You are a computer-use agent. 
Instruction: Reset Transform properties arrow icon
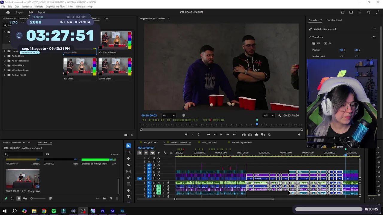point(374,37)
